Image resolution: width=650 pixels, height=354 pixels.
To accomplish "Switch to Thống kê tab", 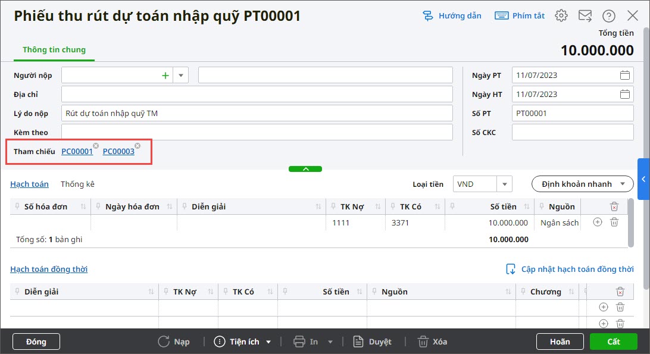I will coord(77,184).
